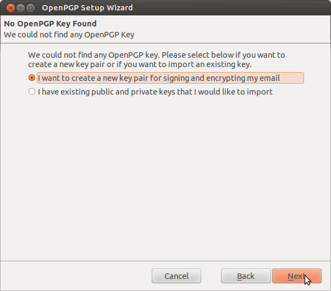Minimize the wizard window
Image resolution: width=331 pixels, height=291 pixels.
pyautogui.click(x=20, y=8)
